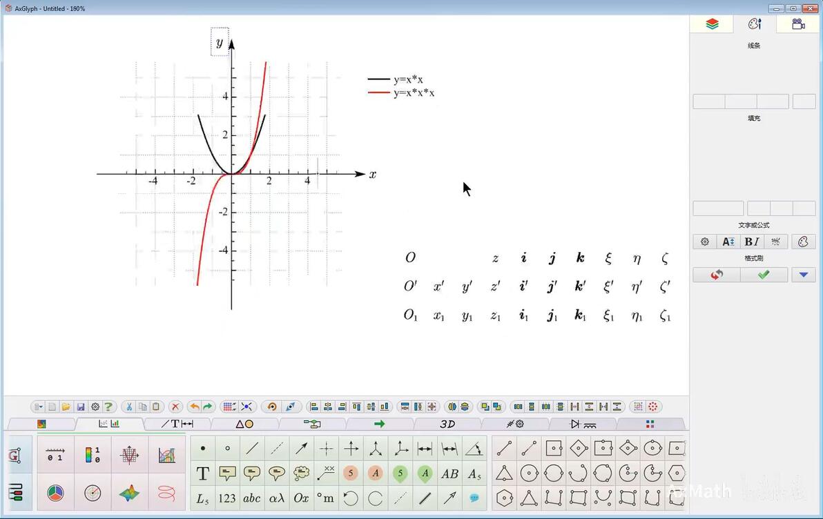The image size is (823, 519).
Task: Click the red dotted circle toolbar icon
Action: click(x=652, y=407)
